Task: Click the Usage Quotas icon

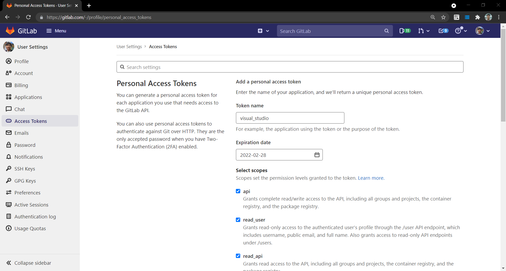Action: (x=9, y=228)
